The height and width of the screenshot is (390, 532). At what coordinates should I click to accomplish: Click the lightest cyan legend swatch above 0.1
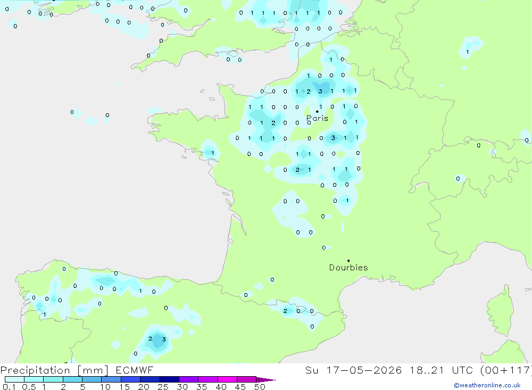14,379
